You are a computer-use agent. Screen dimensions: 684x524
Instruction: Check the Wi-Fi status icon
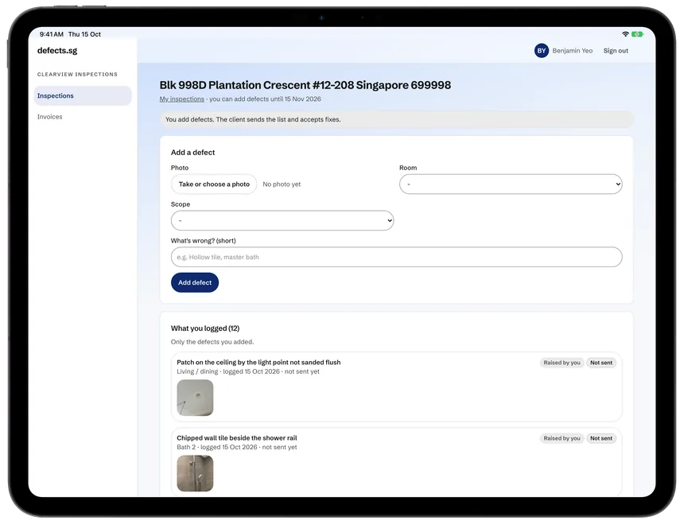(625, 34)
